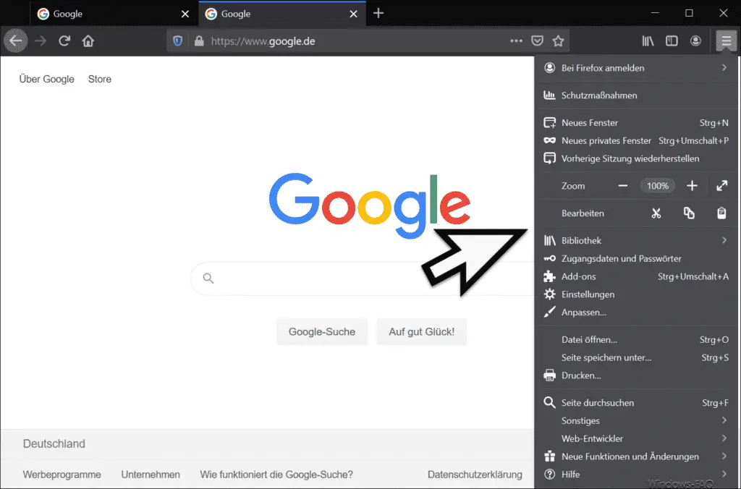Open Schutzmaßnahmen dashboard entry
Viewport: 741px width, 489px height.
[636, 95]
